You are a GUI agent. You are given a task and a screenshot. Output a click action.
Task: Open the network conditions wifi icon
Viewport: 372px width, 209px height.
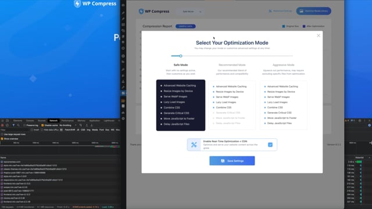click(81, 125)
